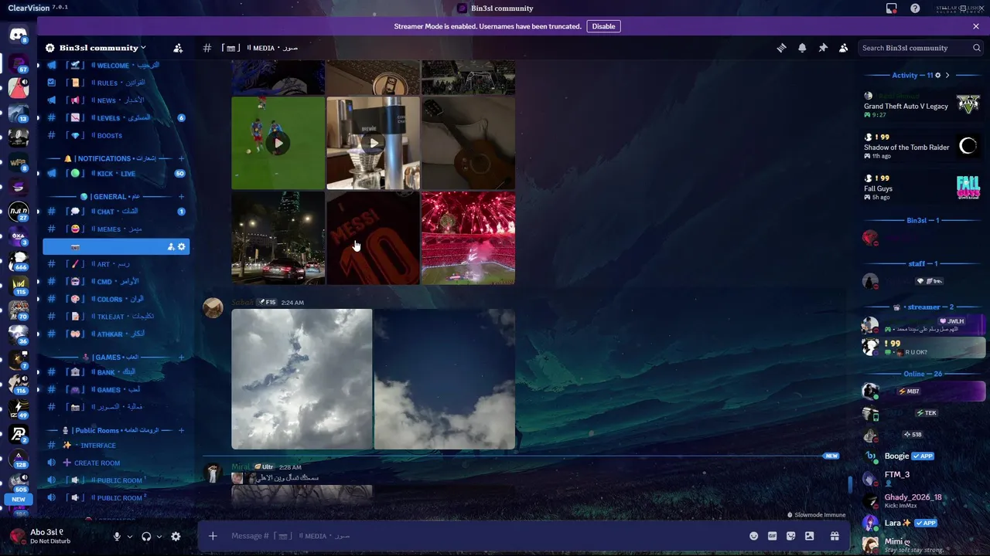The image size is (990, 556).
Task: Open headphone output options arrow
Action: click(159, 537)
